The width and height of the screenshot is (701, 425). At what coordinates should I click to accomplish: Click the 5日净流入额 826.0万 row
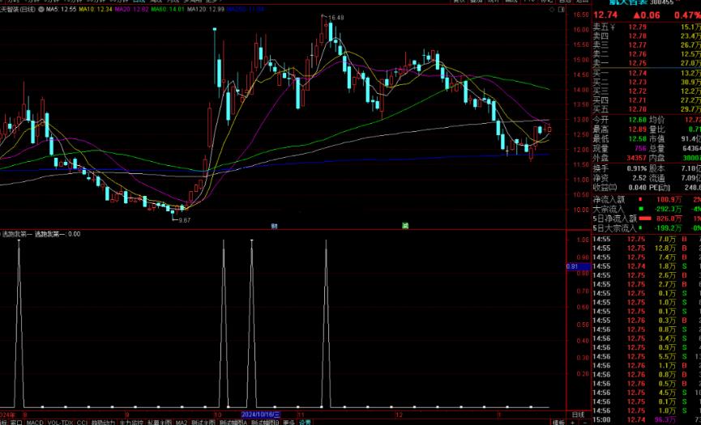coord(647,219)
